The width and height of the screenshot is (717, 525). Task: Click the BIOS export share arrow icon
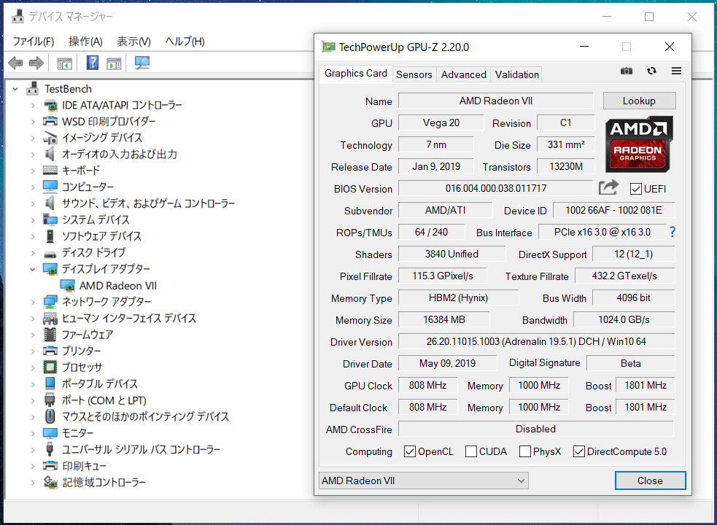click(608, 187)
